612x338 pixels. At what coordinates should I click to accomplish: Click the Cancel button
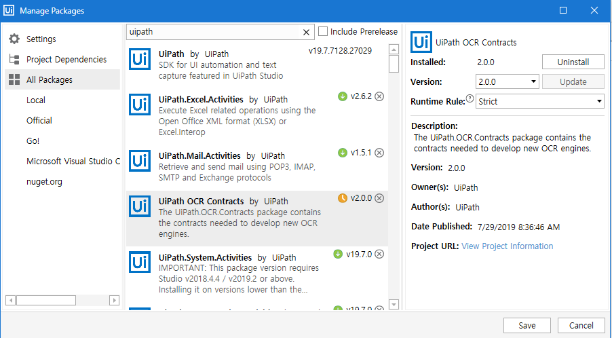[581, 326]
